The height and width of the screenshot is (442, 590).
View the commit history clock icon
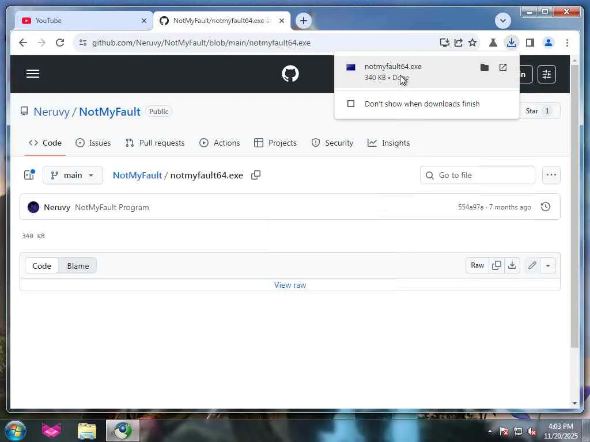tap(546, 207)
